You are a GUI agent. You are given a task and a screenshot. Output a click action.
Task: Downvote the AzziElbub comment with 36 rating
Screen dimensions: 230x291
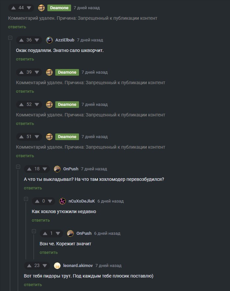37,40
